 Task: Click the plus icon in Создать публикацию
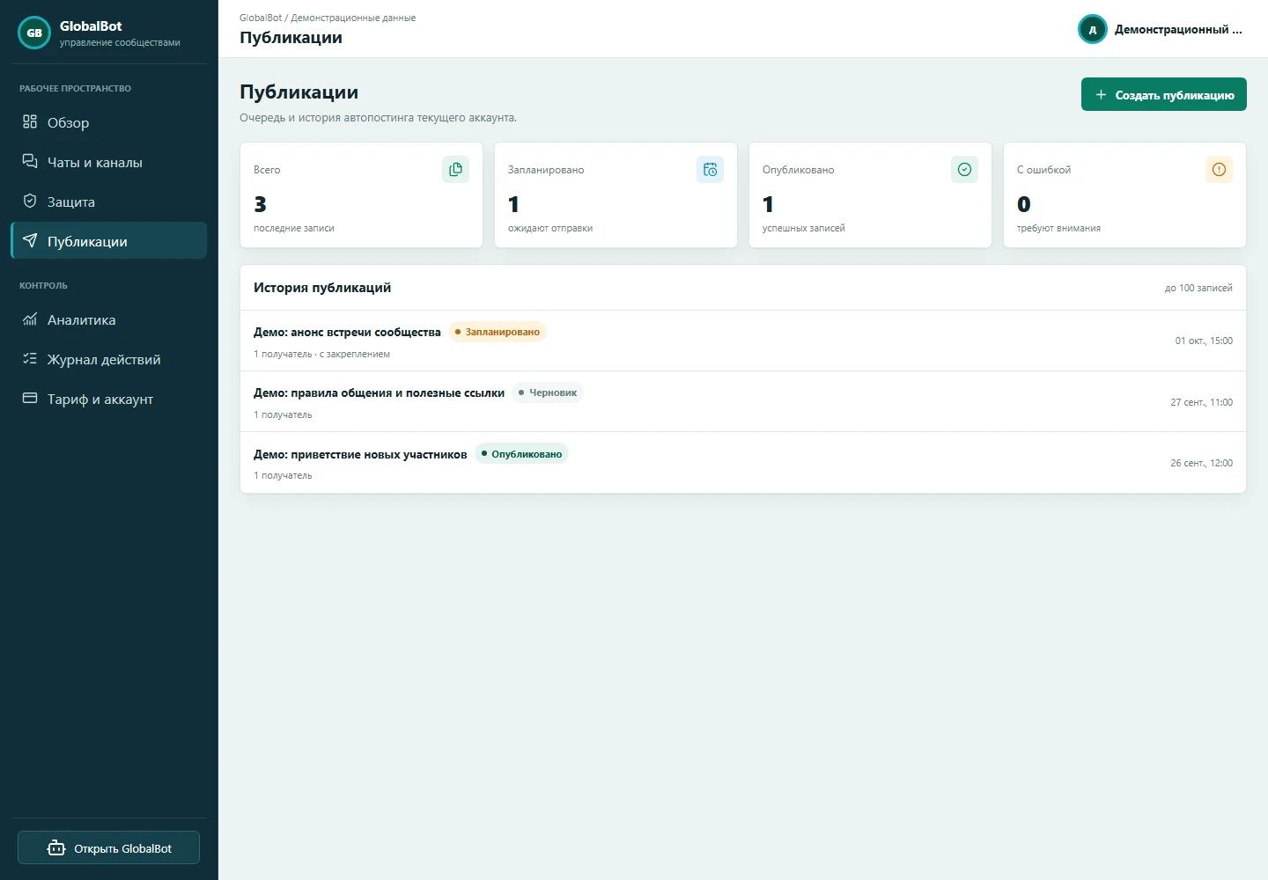tap(1101, 94)
